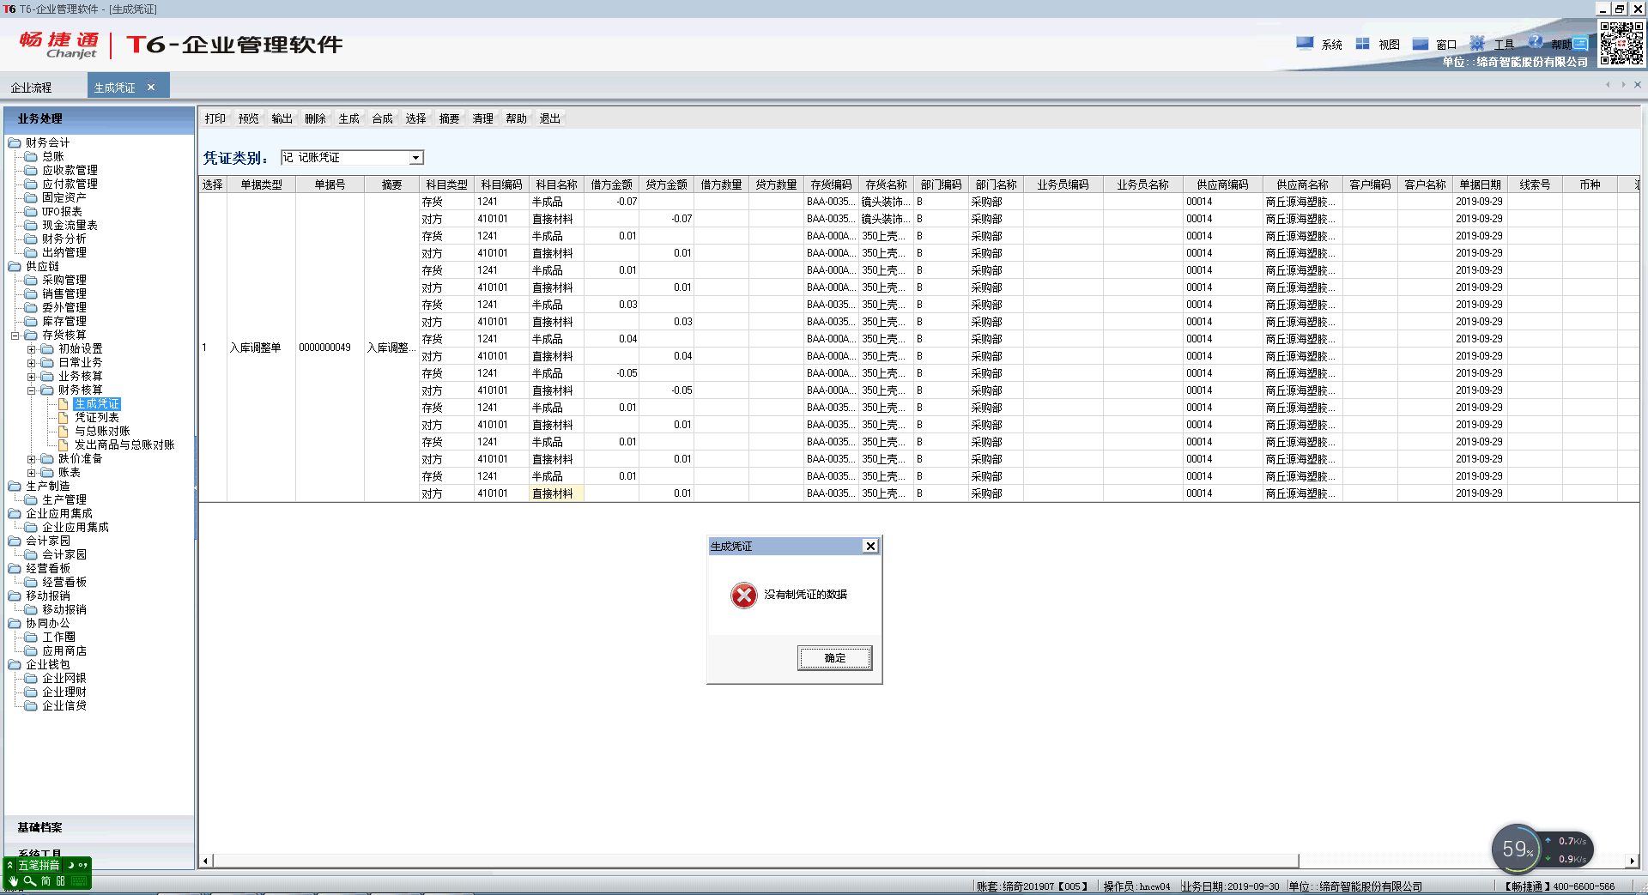
Task: Collapse the 存货核算 tree node
Action: (x=15, y=336)
